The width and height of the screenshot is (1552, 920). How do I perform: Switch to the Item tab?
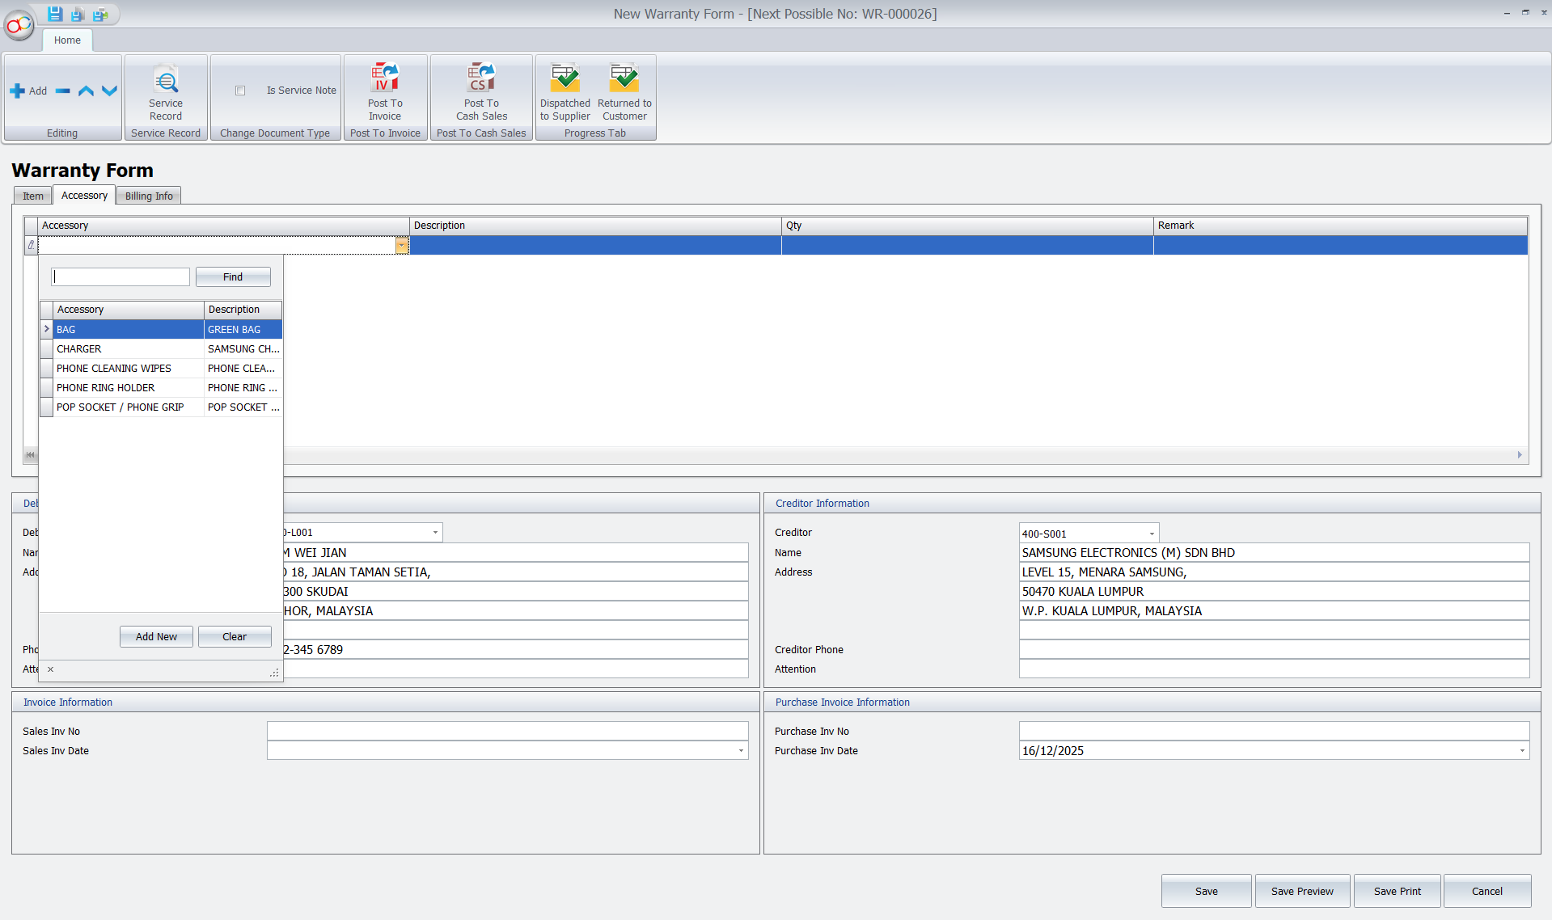(x=33, y=196)
